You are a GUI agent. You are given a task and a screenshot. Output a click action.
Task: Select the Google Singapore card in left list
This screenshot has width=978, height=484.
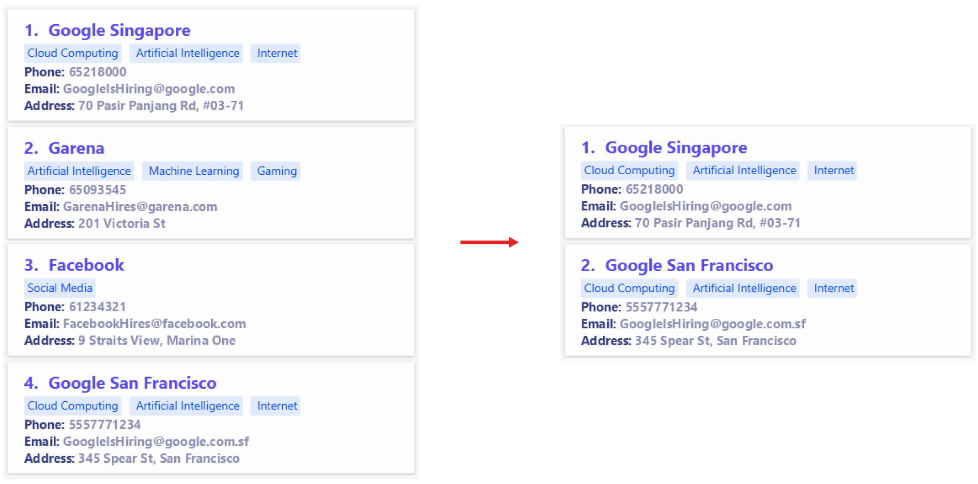pos(211,65)
